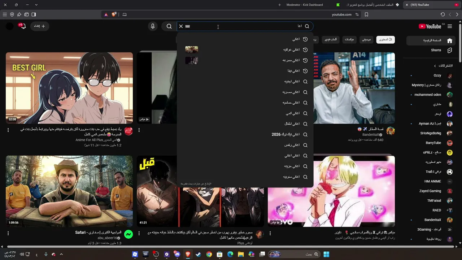This screenshot has height=260, width=462.
Task: Choose the اغاني اطفال suggestion
Action: [245, 124]
